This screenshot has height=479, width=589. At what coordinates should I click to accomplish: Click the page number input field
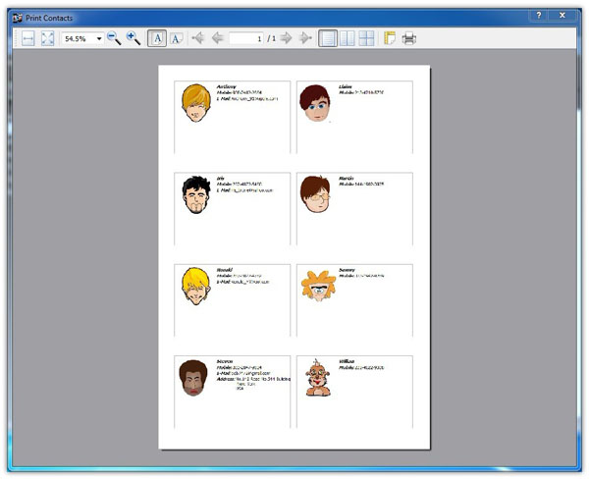pos(246,38)
